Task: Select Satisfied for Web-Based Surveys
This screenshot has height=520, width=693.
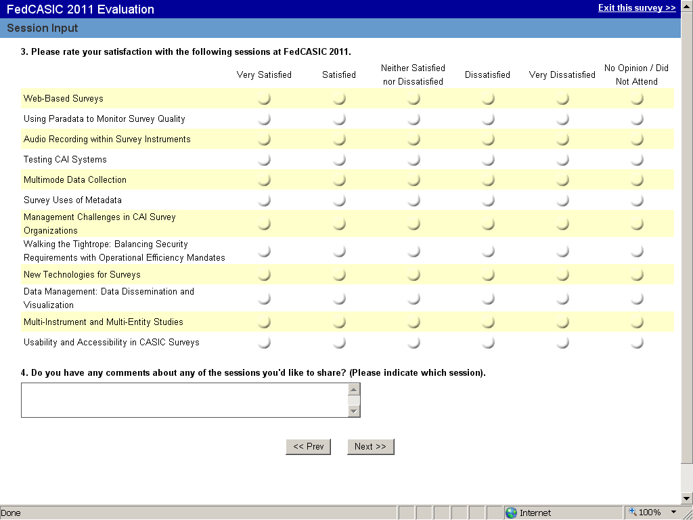Action: click(338, 99)
